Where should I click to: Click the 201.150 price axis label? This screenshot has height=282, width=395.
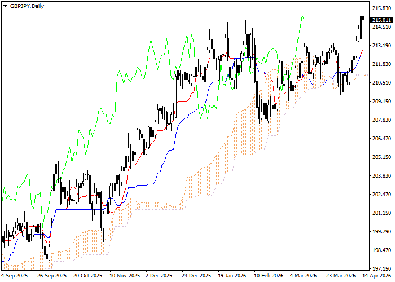[381, 213]
